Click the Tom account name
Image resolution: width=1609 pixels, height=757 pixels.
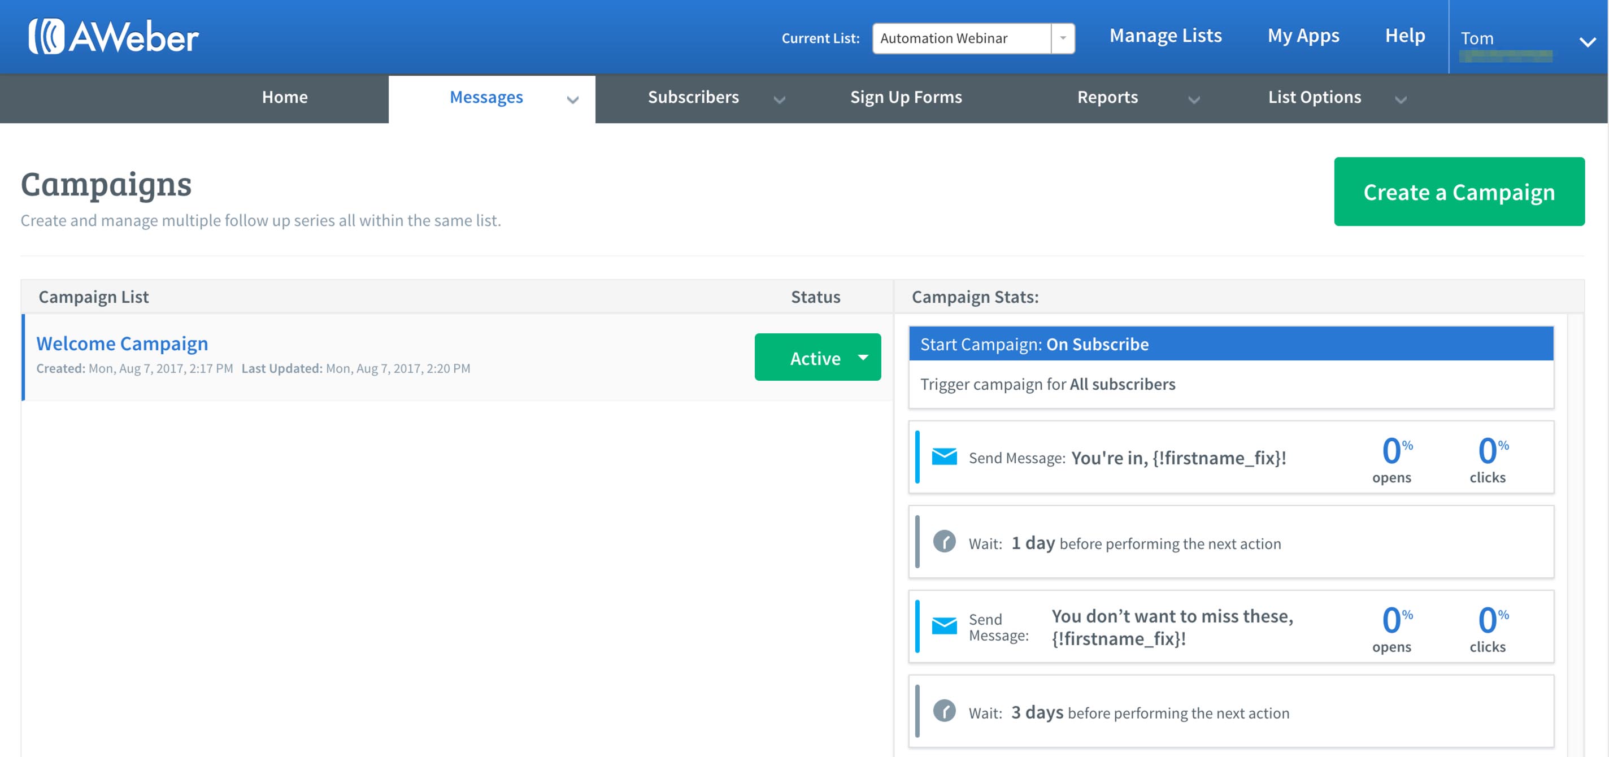pyautogui.click(x=1477, y=38)
